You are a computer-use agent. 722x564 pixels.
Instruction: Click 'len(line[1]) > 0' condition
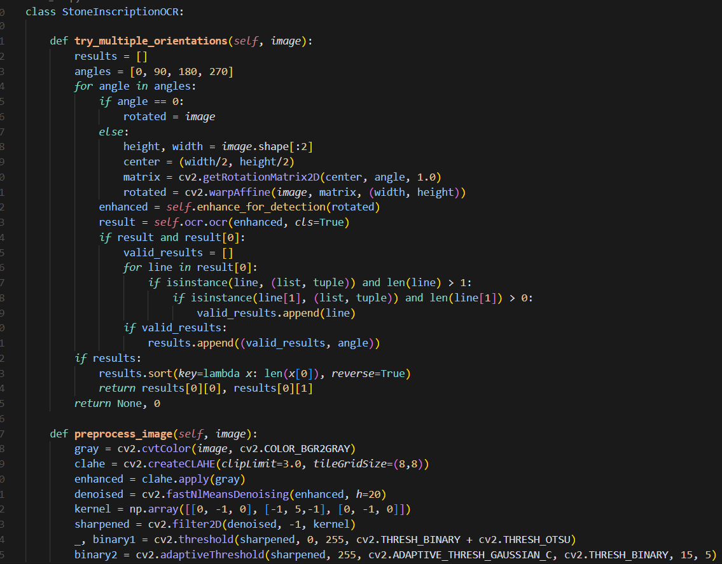pyautogui.click(x=478, y=298)
